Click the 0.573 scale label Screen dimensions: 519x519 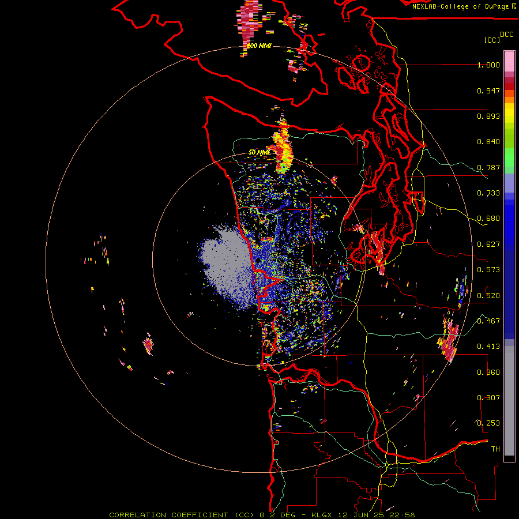(x=488, y=270)
